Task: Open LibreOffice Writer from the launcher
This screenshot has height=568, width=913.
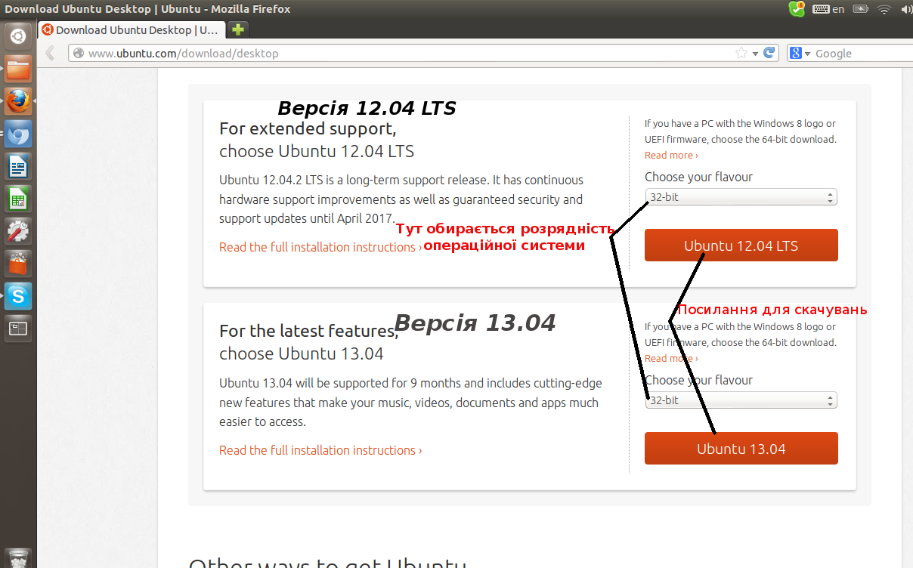Action: click(18, 166)
